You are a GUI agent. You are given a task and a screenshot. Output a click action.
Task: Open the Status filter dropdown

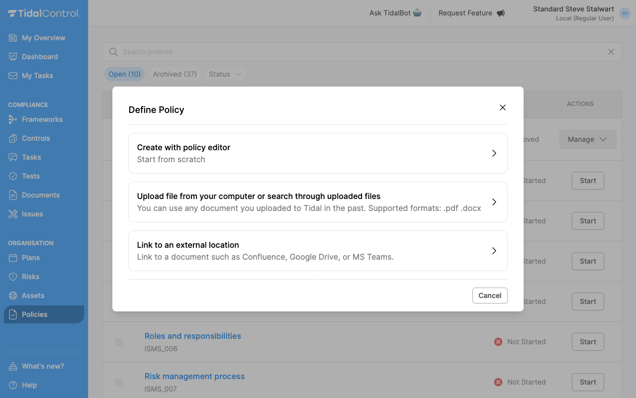[x=225, y=74]
